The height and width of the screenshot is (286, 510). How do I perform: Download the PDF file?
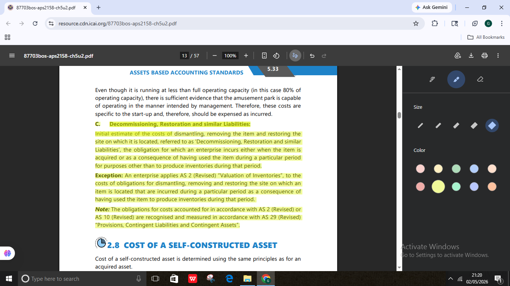click(x=471, y=55)
